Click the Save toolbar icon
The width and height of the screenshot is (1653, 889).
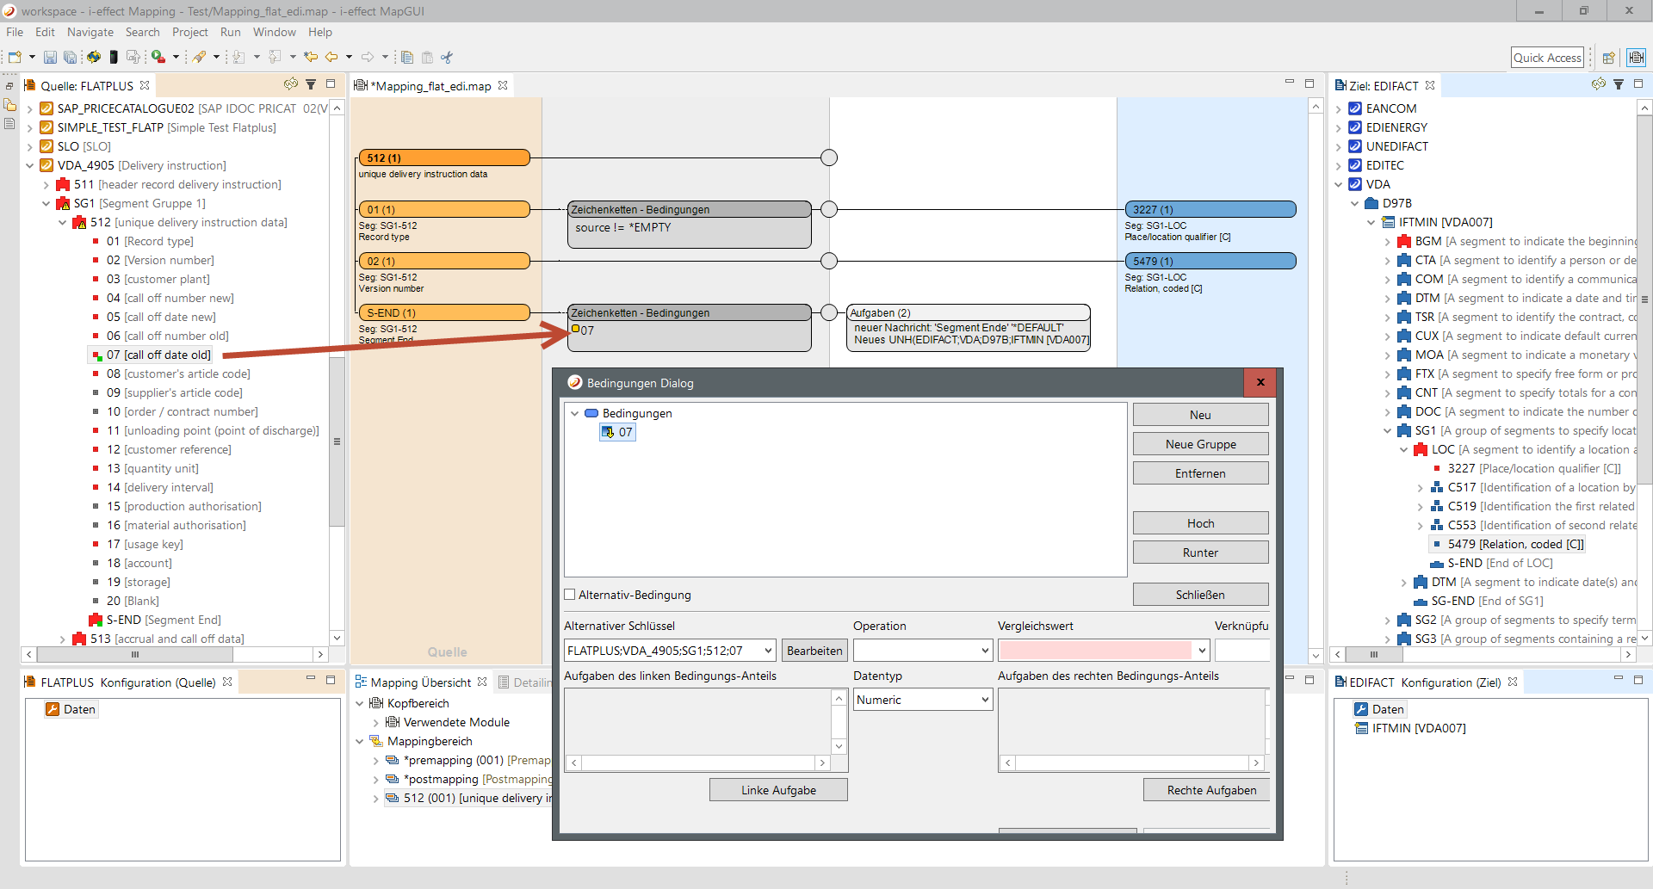(50, 58)
